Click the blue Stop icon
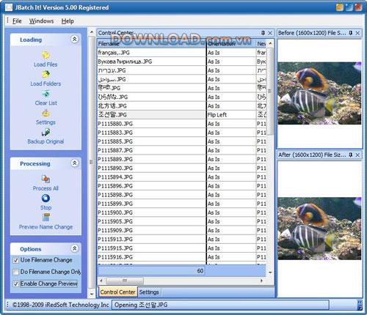The width and height of the screenshot is (367, 315). point(46,199)
